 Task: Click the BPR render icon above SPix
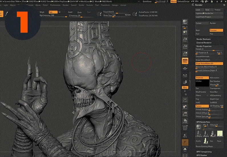pos(185,22)
